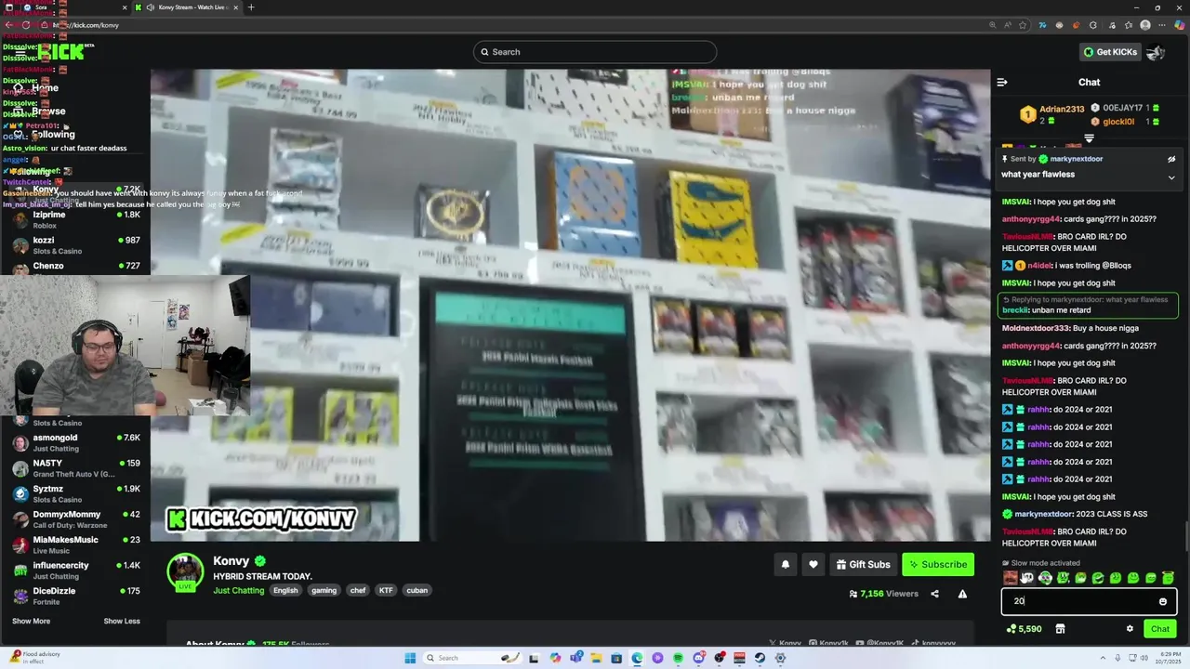Viewport: 1190px width, 669px height.
Task: Click Adrian2313 in gift leaderboard
Action: 1062,109
